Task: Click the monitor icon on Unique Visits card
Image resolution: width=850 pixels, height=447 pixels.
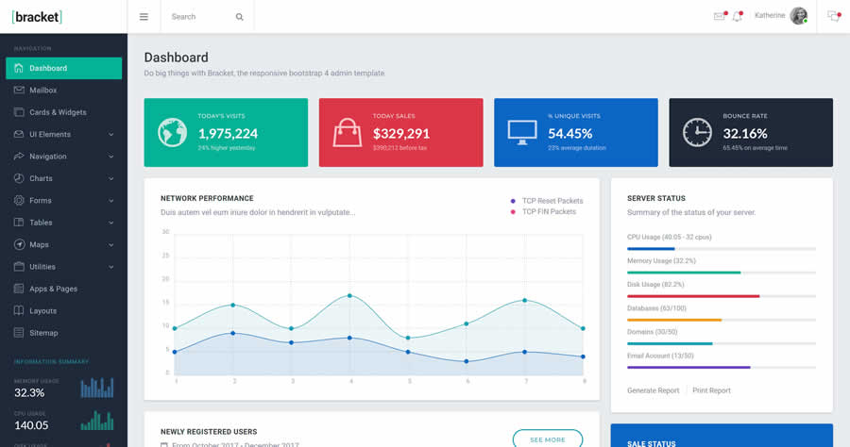Action: click(522, 133)
